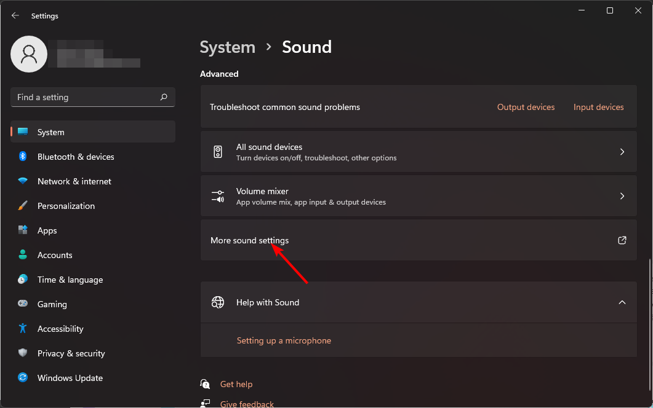Click the System breadcrumb at the top
Image resolution: width=653 pixels, height=408 pixels.
[x=227, y=47]
